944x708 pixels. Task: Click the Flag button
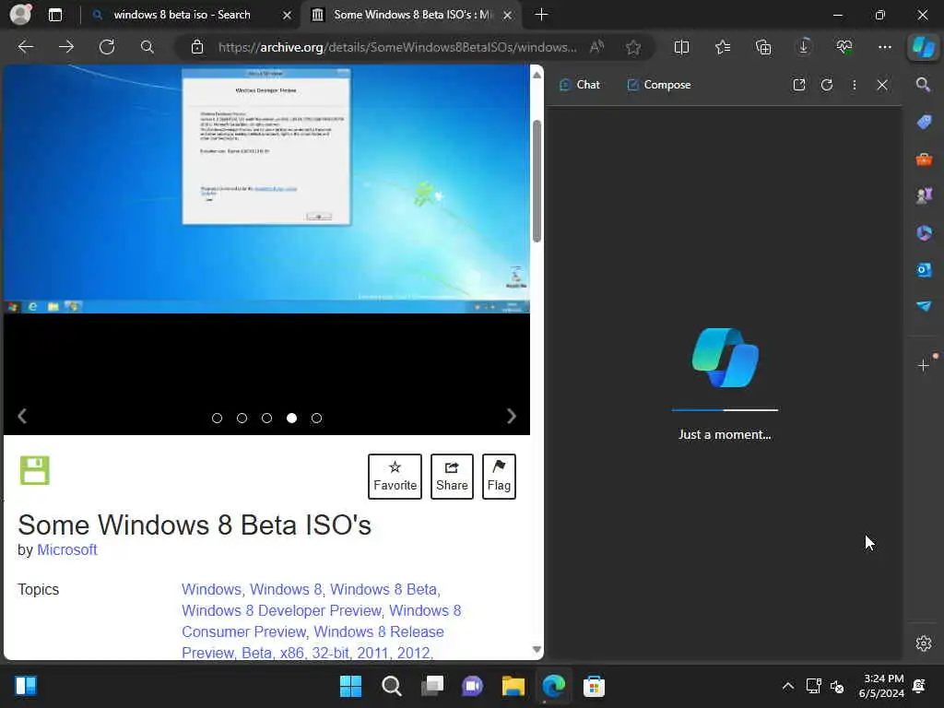click(x=499, y=477)
